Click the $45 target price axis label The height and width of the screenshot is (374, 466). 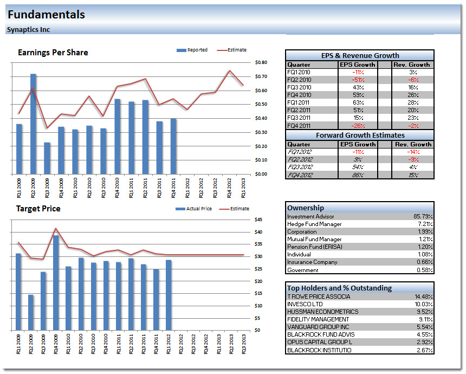[258, 220]
